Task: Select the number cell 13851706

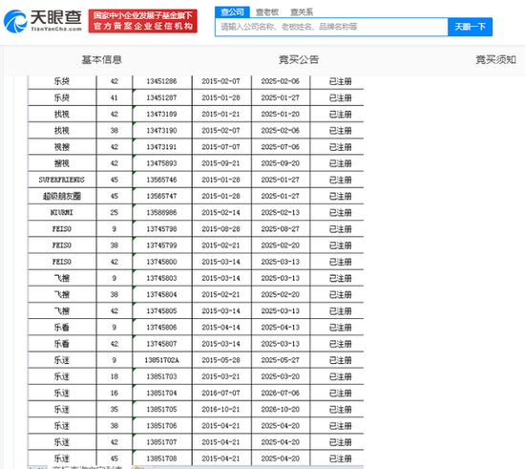Action: tap(162, 426)
